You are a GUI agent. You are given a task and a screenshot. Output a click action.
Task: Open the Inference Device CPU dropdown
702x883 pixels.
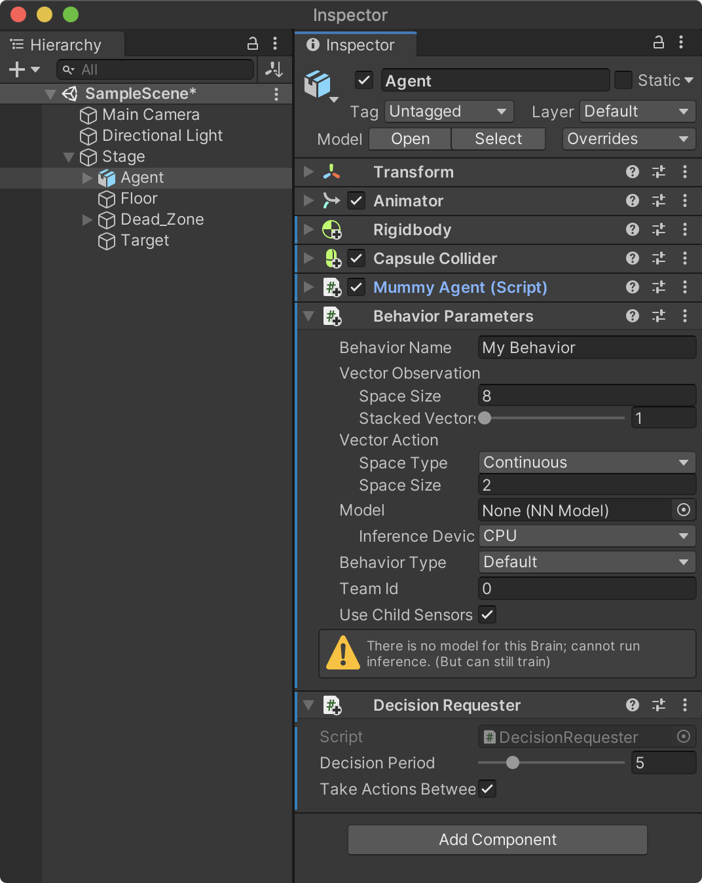coord(587,536)
